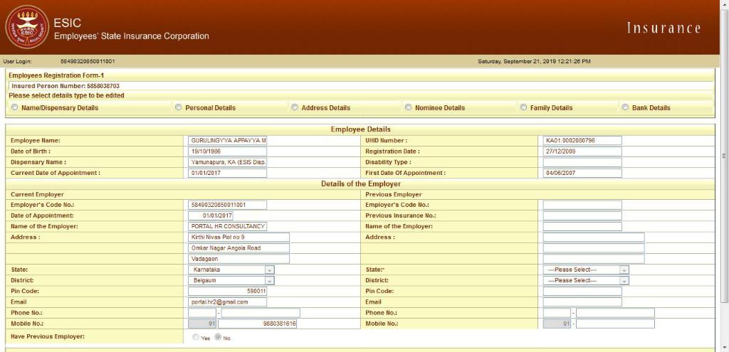729x352 pixels.
Task: Click previous employer Email field
Action: [582, 302]
